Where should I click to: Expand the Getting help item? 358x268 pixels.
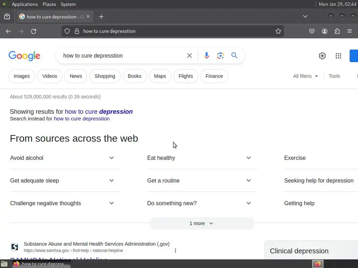coord(321,203)
